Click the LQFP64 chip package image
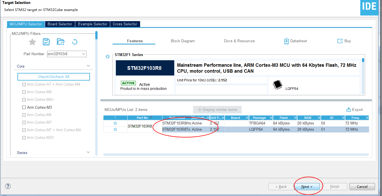This screenshot has height=196, width=382. click(x=278, y=85)
